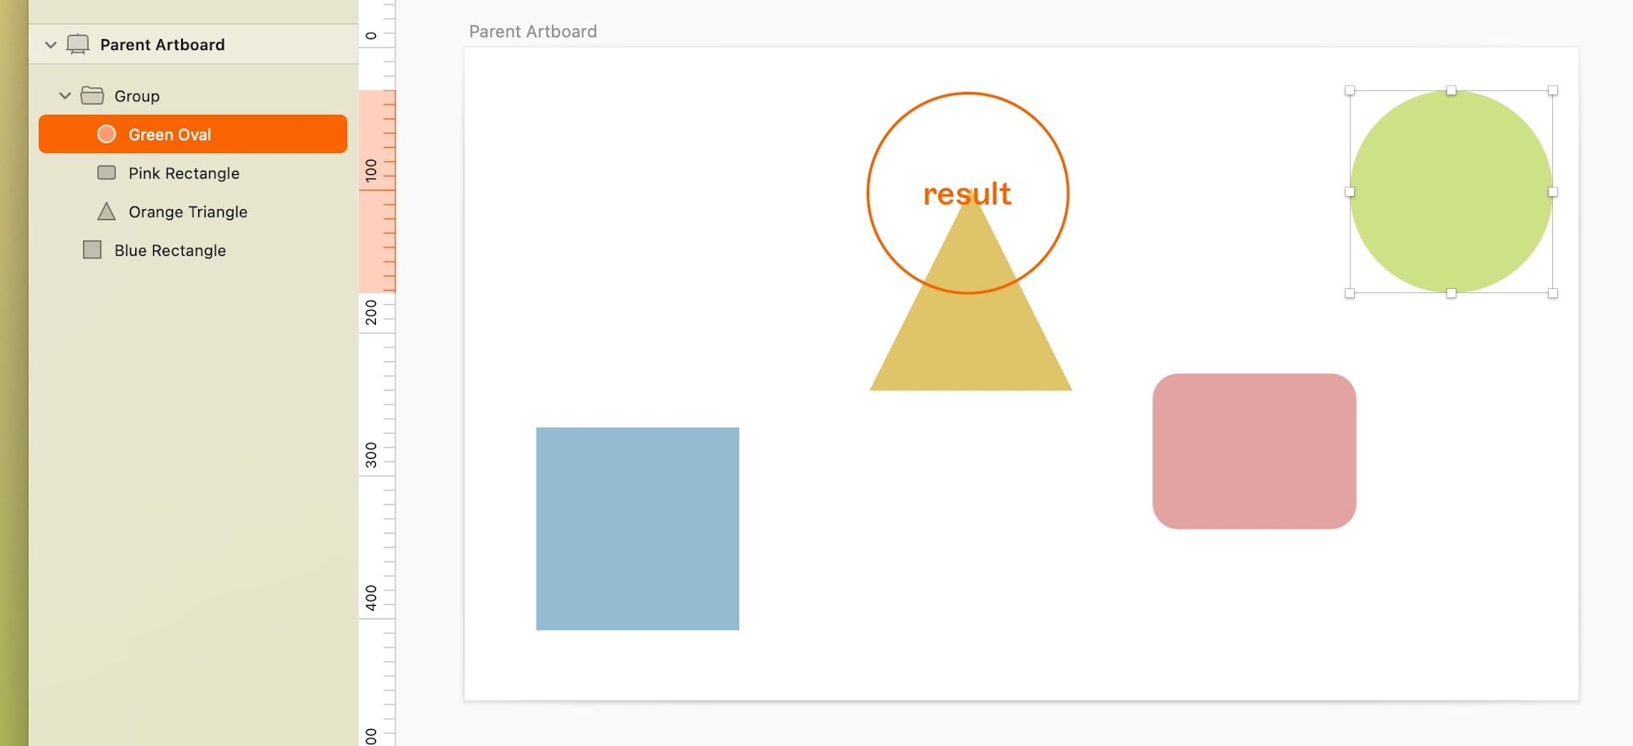Select the Blue Rectangle layer name
The width and height of the screenshot is (1633, 746).
click(x=170, y=251)
